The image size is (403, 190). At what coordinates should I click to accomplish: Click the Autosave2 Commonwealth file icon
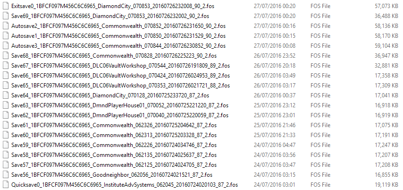5,26
